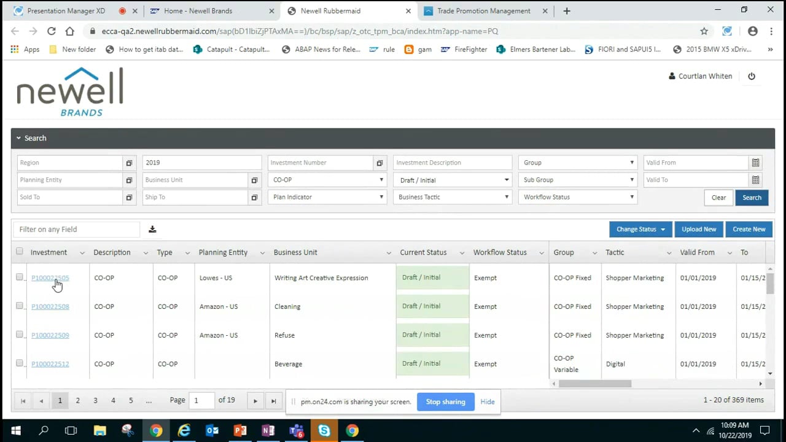Image resolution: width=786 pixels, height=442 pixels.
Task: Click the vertical scrollbar of the table
Action: click(x=770, y=284)
